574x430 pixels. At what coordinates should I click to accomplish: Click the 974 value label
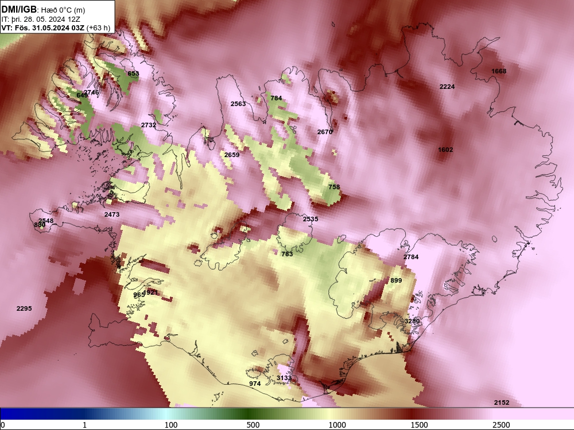[x=255, y=384]
